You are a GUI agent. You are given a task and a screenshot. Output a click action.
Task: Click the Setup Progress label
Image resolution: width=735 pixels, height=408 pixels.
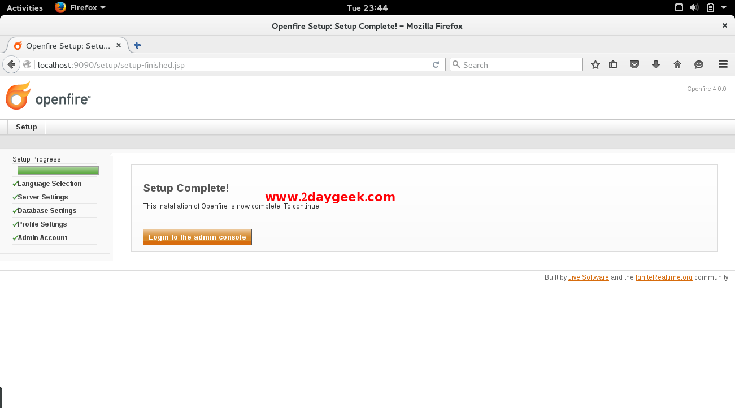coord(37,159)
